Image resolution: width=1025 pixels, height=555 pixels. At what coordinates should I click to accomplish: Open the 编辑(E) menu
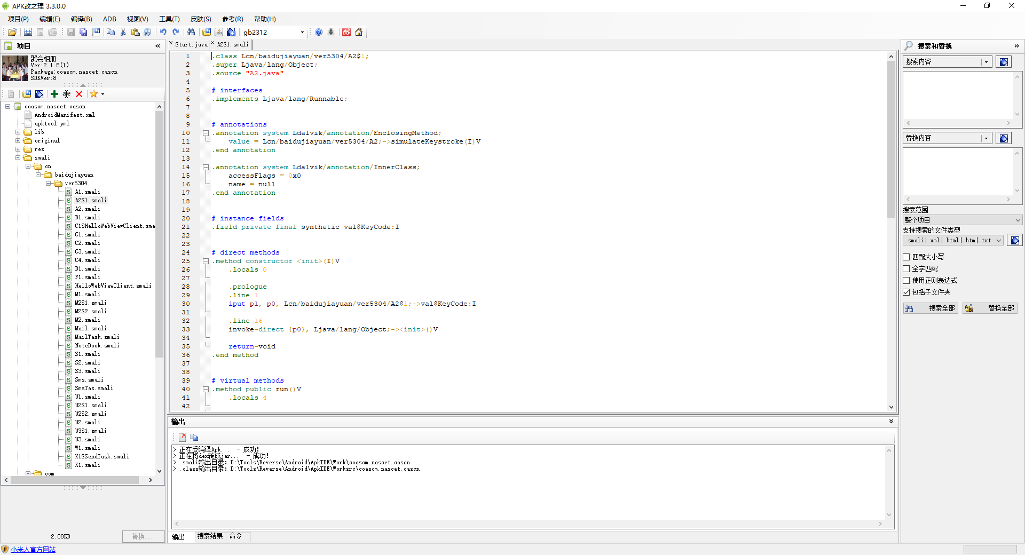(x=50, y=19)
